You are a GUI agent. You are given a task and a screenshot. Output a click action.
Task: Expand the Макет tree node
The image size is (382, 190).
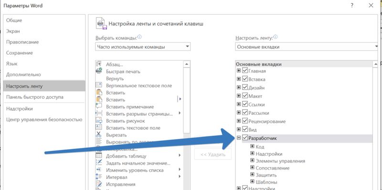(x=239, y=96)
